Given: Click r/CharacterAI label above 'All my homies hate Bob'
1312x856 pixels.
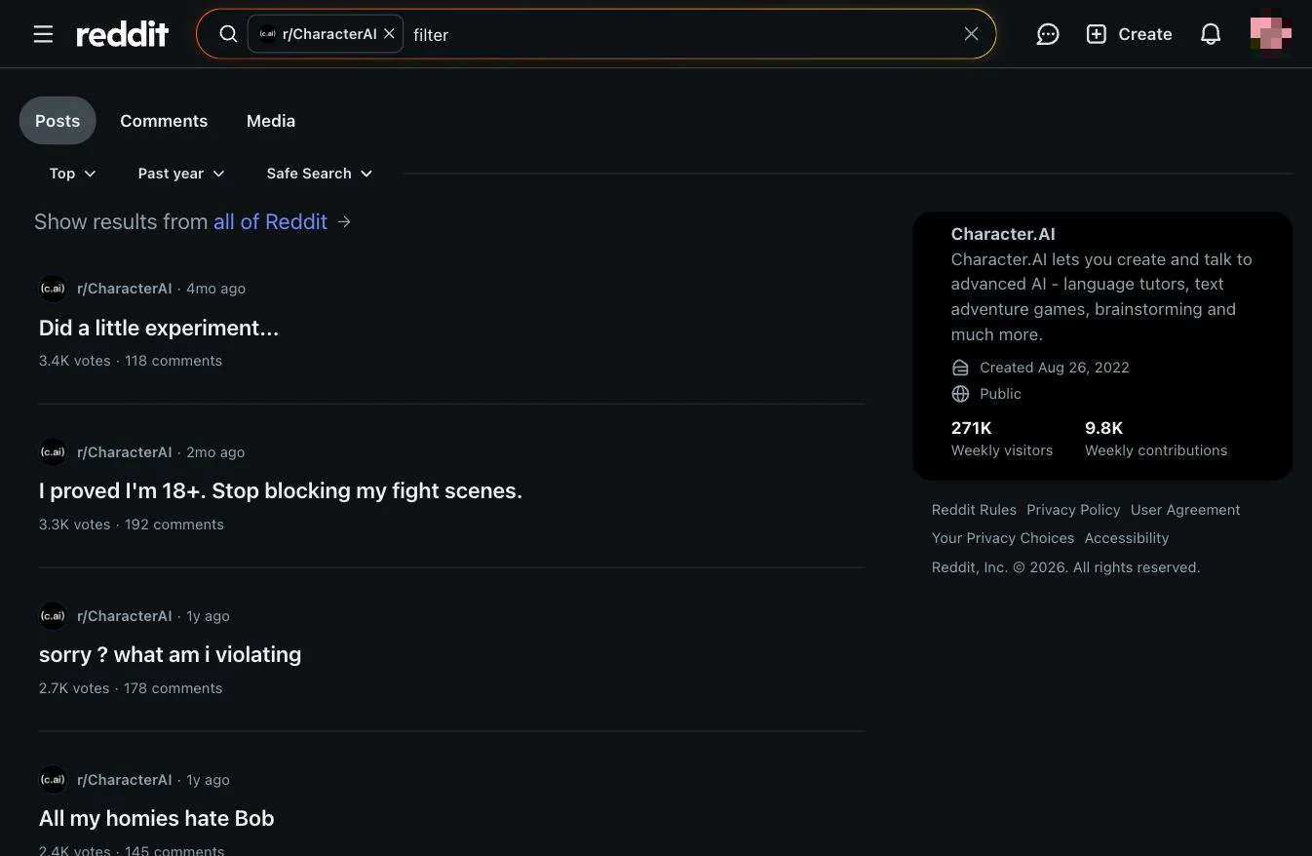Looking at the screenshot, I should coord(125,780).
